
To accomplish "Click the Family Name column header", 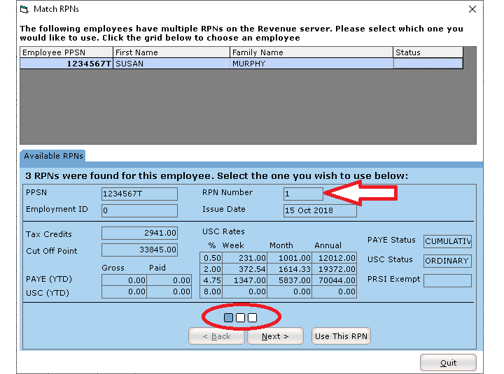I will (311, 52).
